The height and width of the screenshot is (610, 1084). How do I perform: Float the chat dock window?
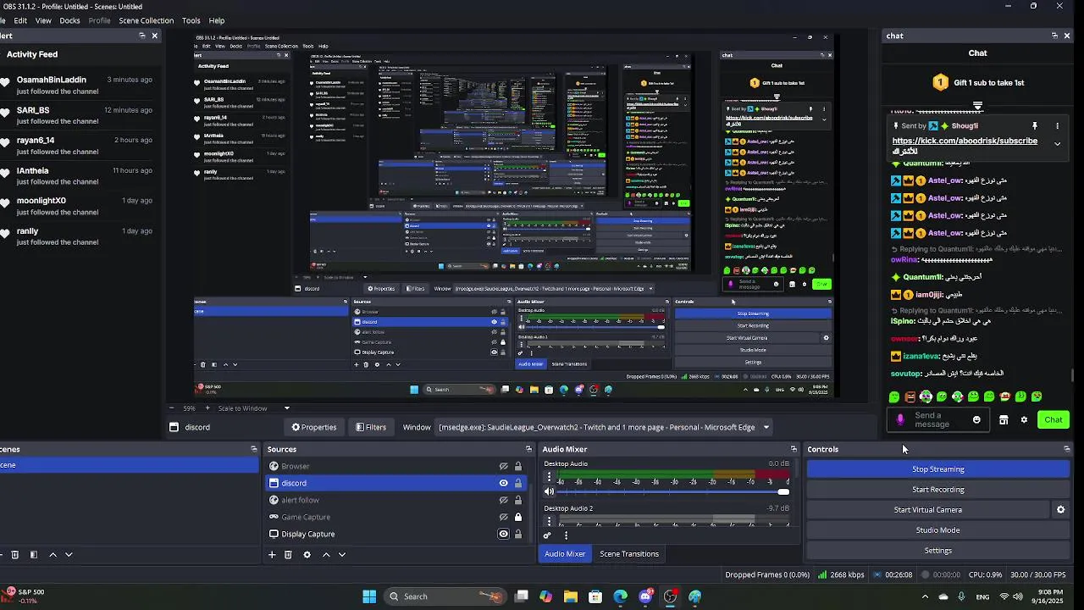coord(1054,36)
